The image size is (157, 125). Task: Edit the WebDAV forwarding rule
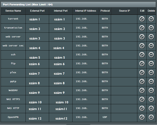coord(142,91)
